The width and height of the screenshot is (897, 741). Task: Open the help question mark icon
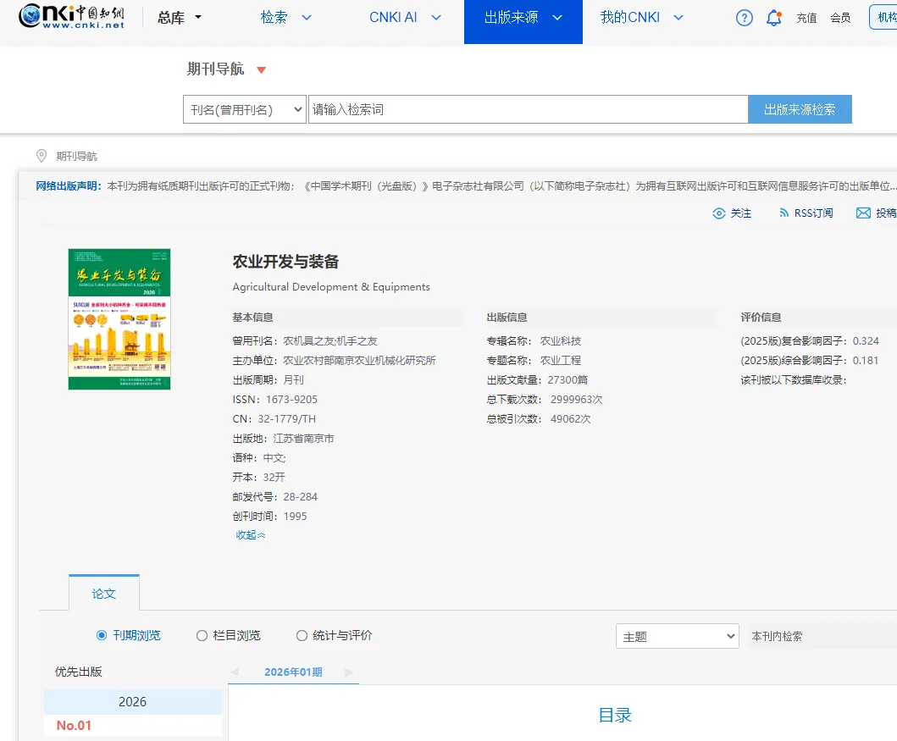(744, 19)
